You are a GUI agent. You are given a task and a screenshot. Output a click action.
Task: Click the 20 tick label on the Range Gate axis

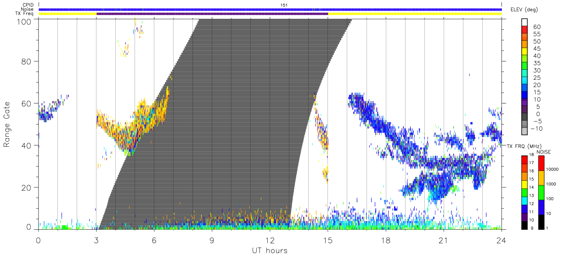pyautogui.click(x=26, y=188)
